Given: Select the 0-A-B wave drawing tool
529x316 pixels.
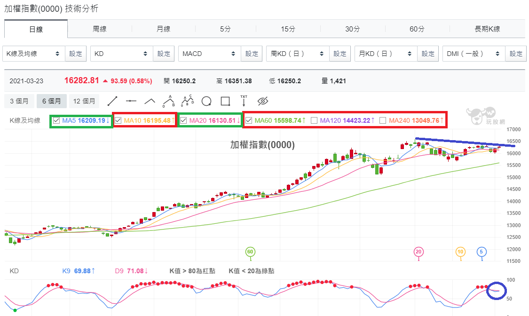Looking at the screenshot, I should (x=169, y=101).
